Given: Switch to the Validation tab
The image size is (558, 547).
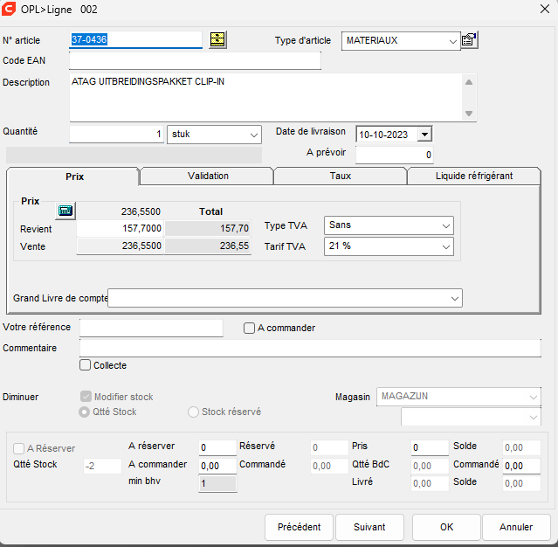Looking at the screenshot, I should pos(208,176).
